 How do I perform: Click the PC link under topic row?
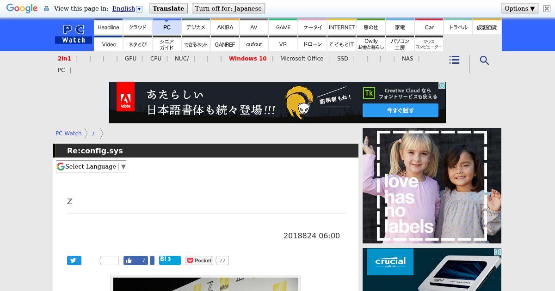[x=61, y=70]
